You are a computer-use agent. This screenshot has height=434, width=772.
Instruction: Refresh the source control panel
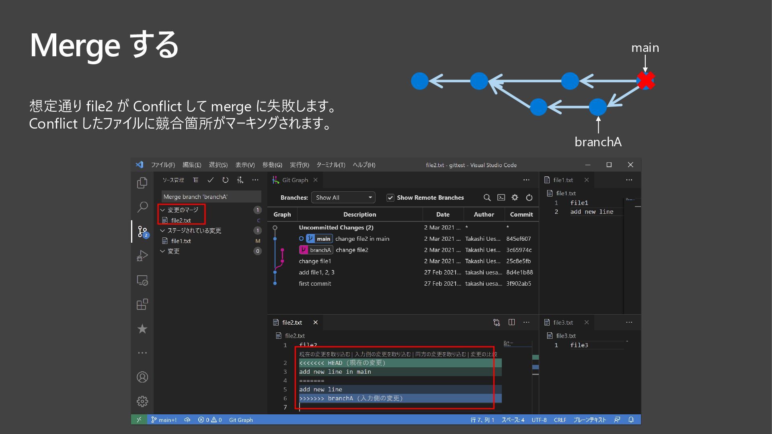[x=225, y=180]
